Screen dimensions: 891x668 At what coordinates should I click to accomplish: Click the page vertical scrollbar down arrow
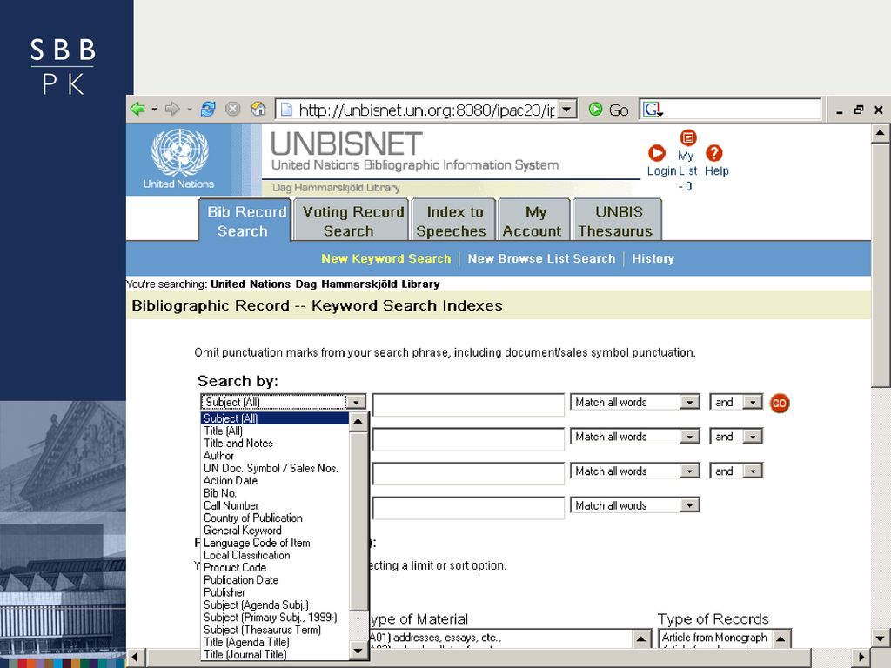tap(881, 638)
